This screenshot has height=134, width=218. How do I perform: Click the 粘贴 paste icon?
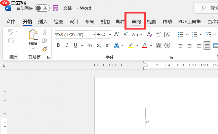pyautogui.click(x=34, y=35)
